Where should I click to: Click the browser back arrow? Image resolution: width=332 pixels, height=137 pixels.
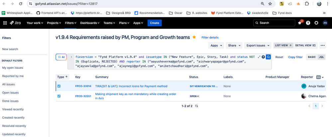pyautogui.click(x=4, y=4)
